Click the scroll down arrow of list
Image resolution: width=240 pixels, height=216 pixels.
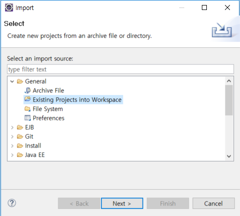[x=229, y=156]
